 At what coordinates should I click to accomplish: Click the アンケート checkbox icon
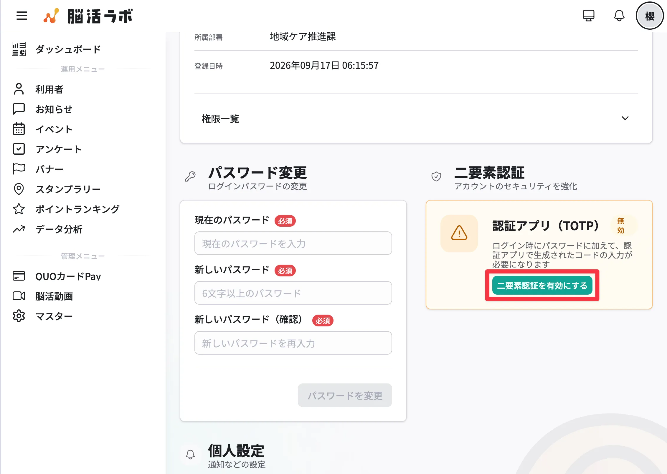(19, 149)
